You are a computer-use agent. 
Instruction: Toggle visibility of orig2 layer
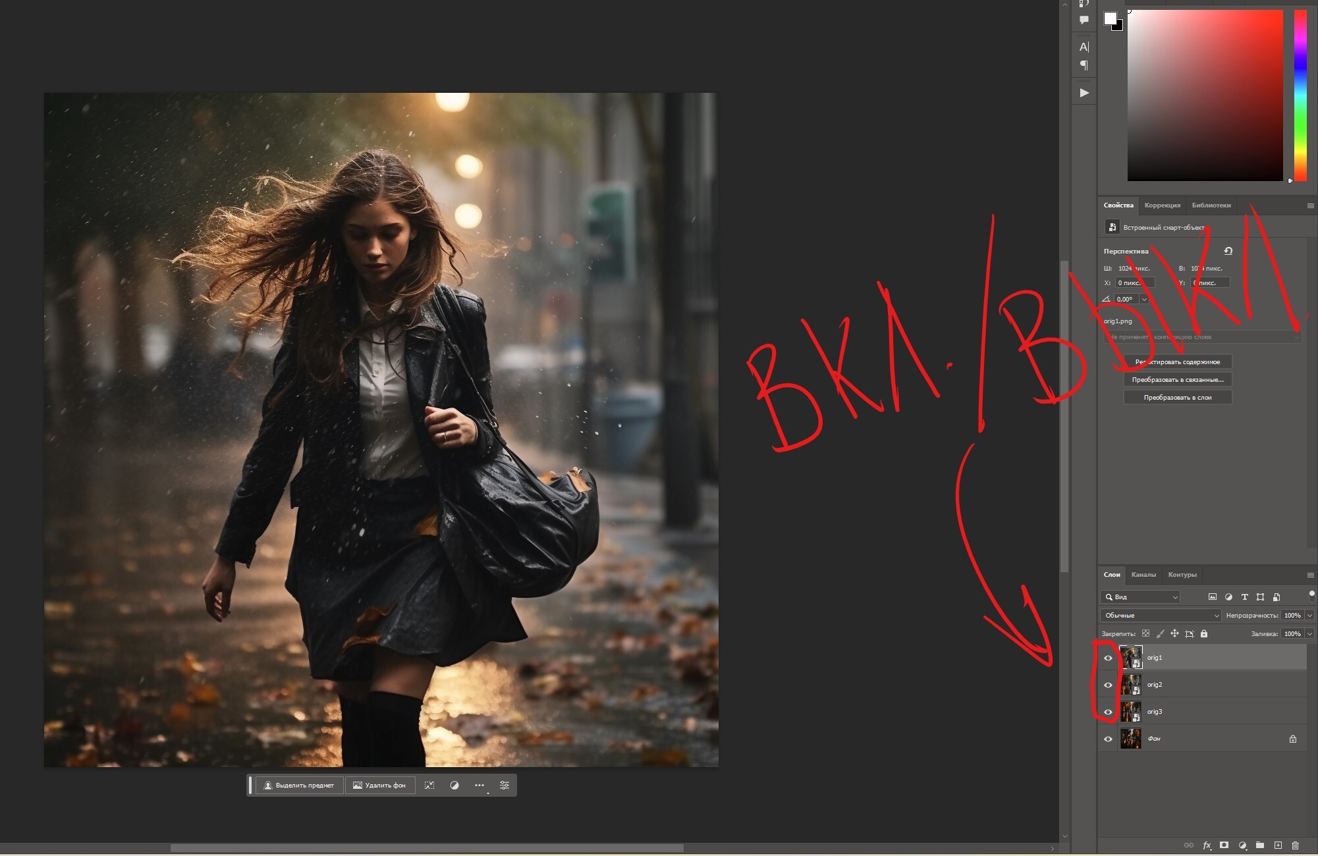1108,685
